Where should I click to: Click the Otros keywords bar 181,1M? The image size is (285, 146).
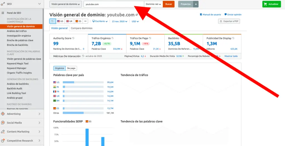(x=83, y=113)
